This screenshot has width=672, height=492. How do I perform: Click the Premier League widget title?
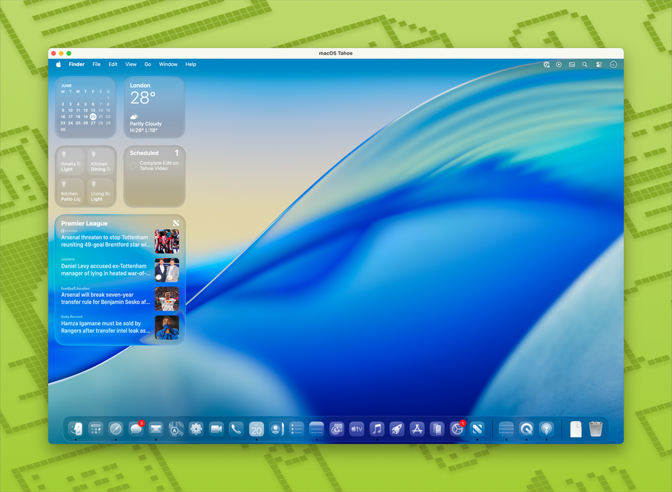point(84,223)
